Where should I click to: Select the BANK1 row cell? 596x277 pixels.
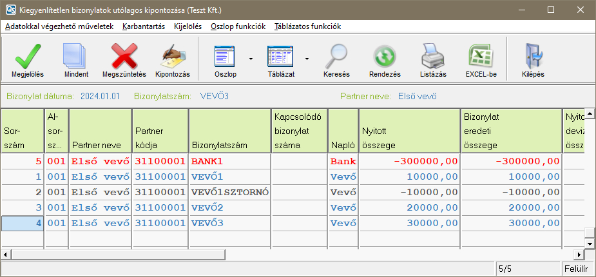coord(229,161)
